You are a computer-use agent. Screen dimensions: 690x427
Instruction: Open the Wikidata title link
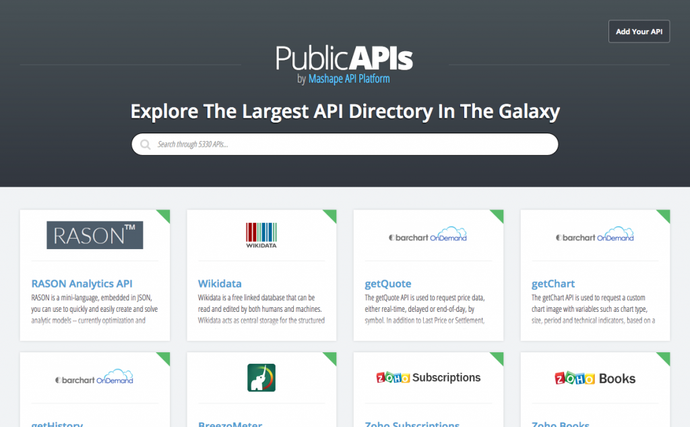(x=220, y=284)
